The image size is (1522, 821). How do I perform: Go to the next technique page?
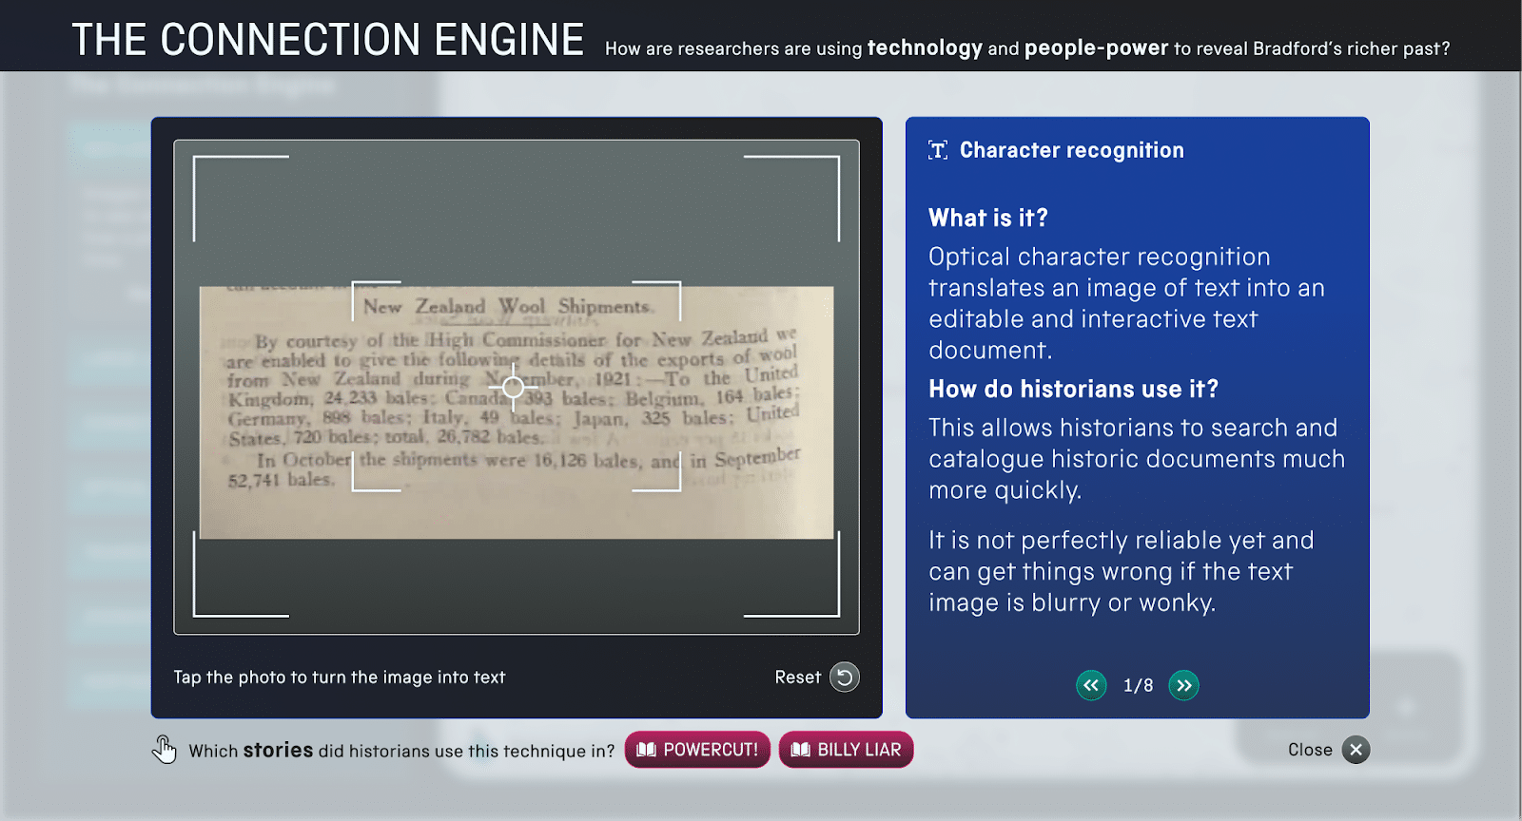[x=1183, y=685]
